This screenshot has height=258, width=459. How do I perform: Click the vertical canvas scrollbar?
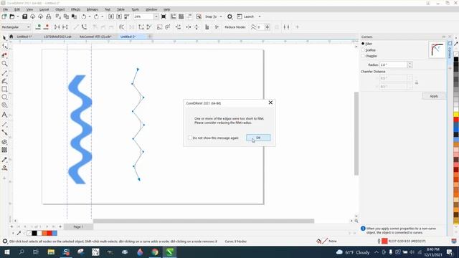356,133
